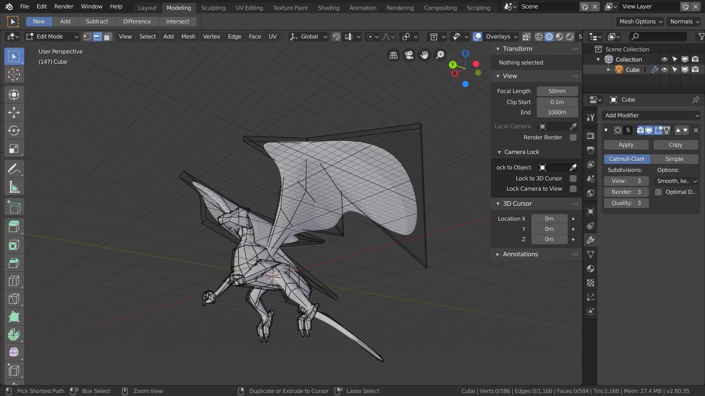
Task: Collapse the 3D Cursor panel
Action: click(498, 204)
